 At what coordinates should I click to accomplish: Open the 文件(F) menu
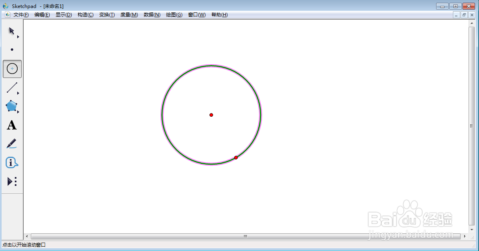pyautogui.click(x=21, y=15)
